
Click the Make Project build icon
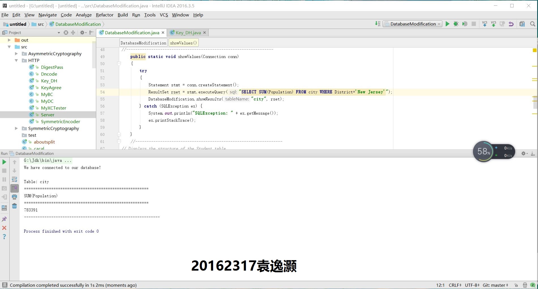378,24
